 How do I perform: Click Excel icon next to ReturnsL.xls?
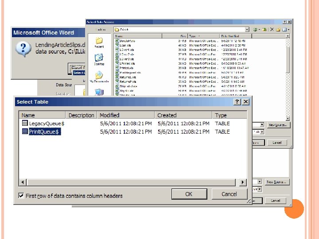[x=117, y=77]
